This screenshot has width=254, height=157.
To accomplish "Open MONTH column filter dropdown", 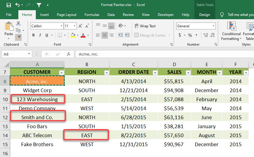I will tap(219, 73).
